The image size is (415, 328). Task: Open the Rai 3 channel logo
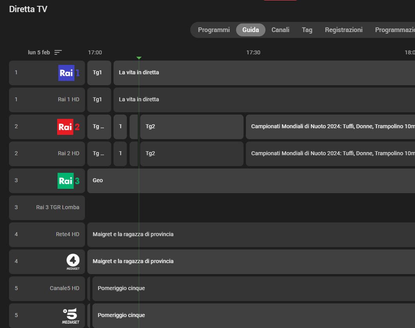69,181
